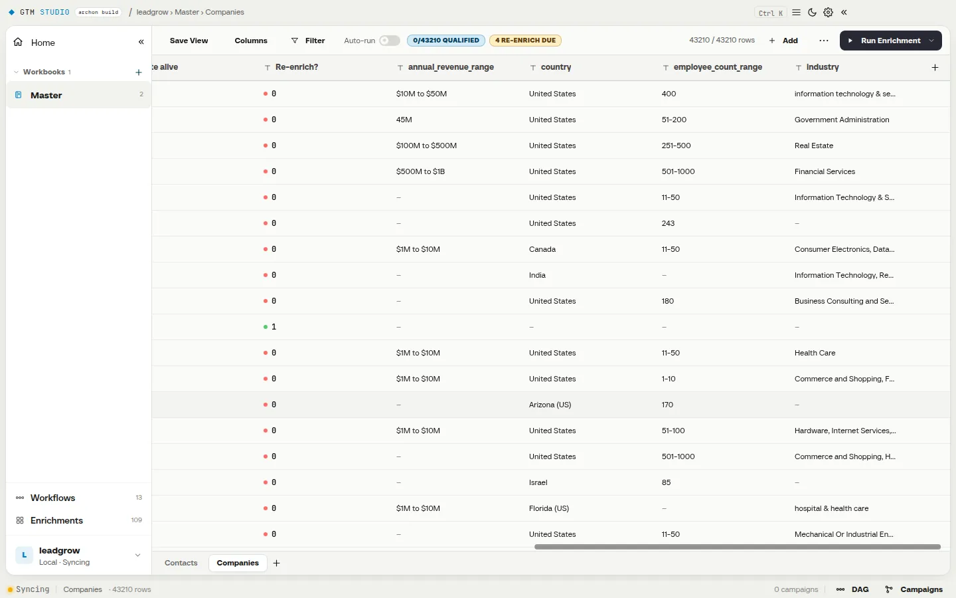Click the country cell 'India'
Viewport: 956px width, 598px height.
(x=537, y=275)
